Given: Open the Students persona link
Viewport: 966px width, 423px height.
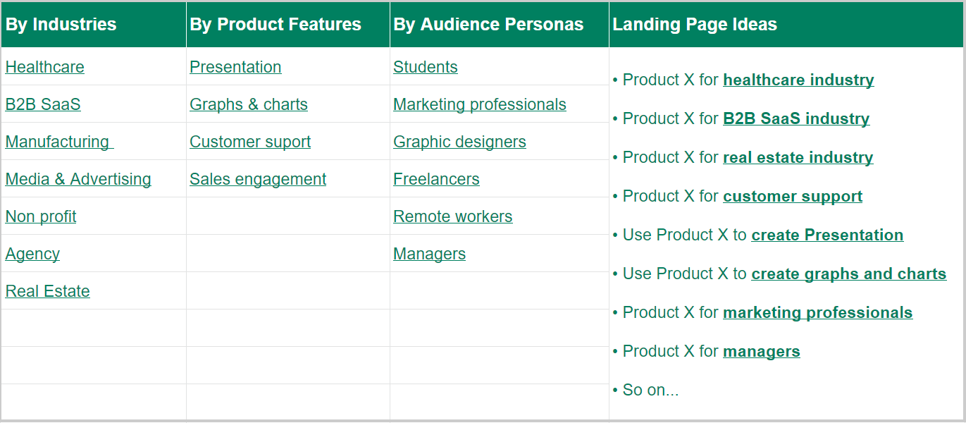Looking at the screenshot, I should 425,67.
